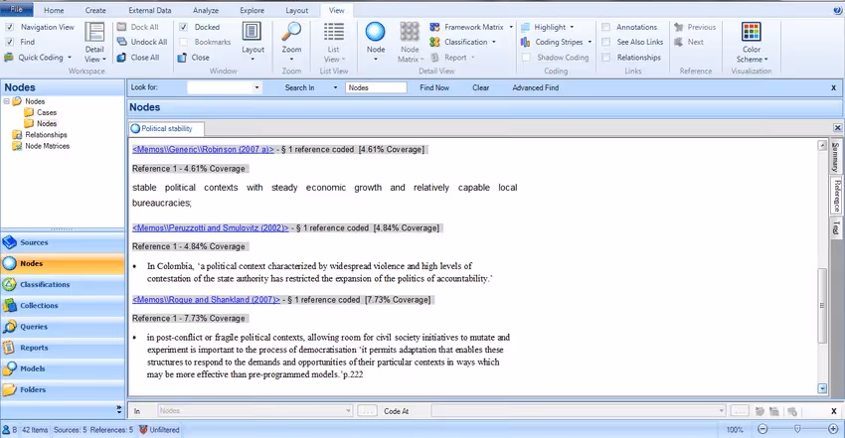Expand the navigation buttons chevron

[x=119, y=409]
